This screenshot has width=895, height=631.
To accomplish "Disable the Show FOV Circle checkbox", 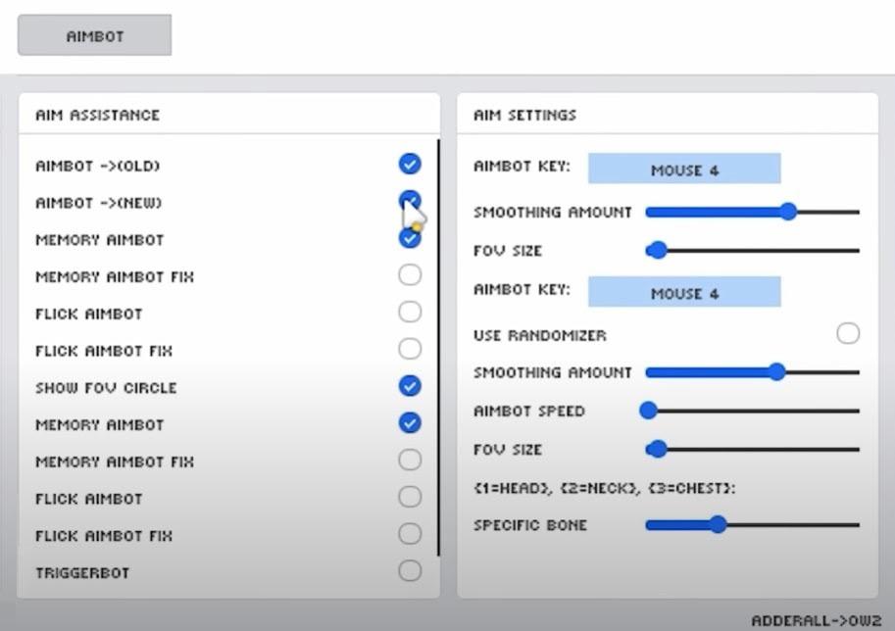I will 410,386.
